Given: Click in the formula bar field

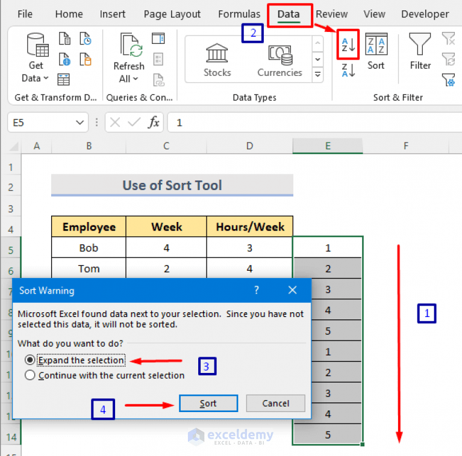Looking at the screenshot, I should click(x=314, y=122).
